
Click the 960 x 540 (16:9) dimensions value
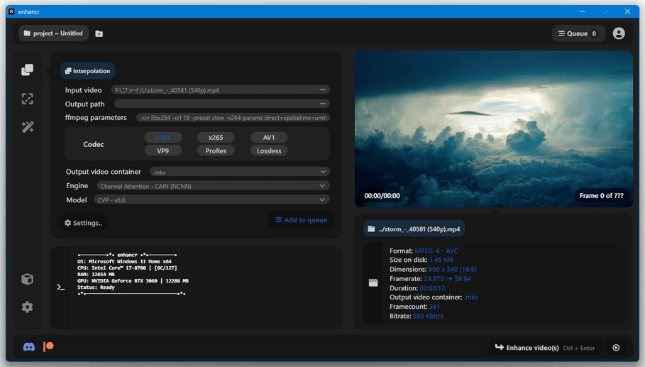(x=452, y=270)
